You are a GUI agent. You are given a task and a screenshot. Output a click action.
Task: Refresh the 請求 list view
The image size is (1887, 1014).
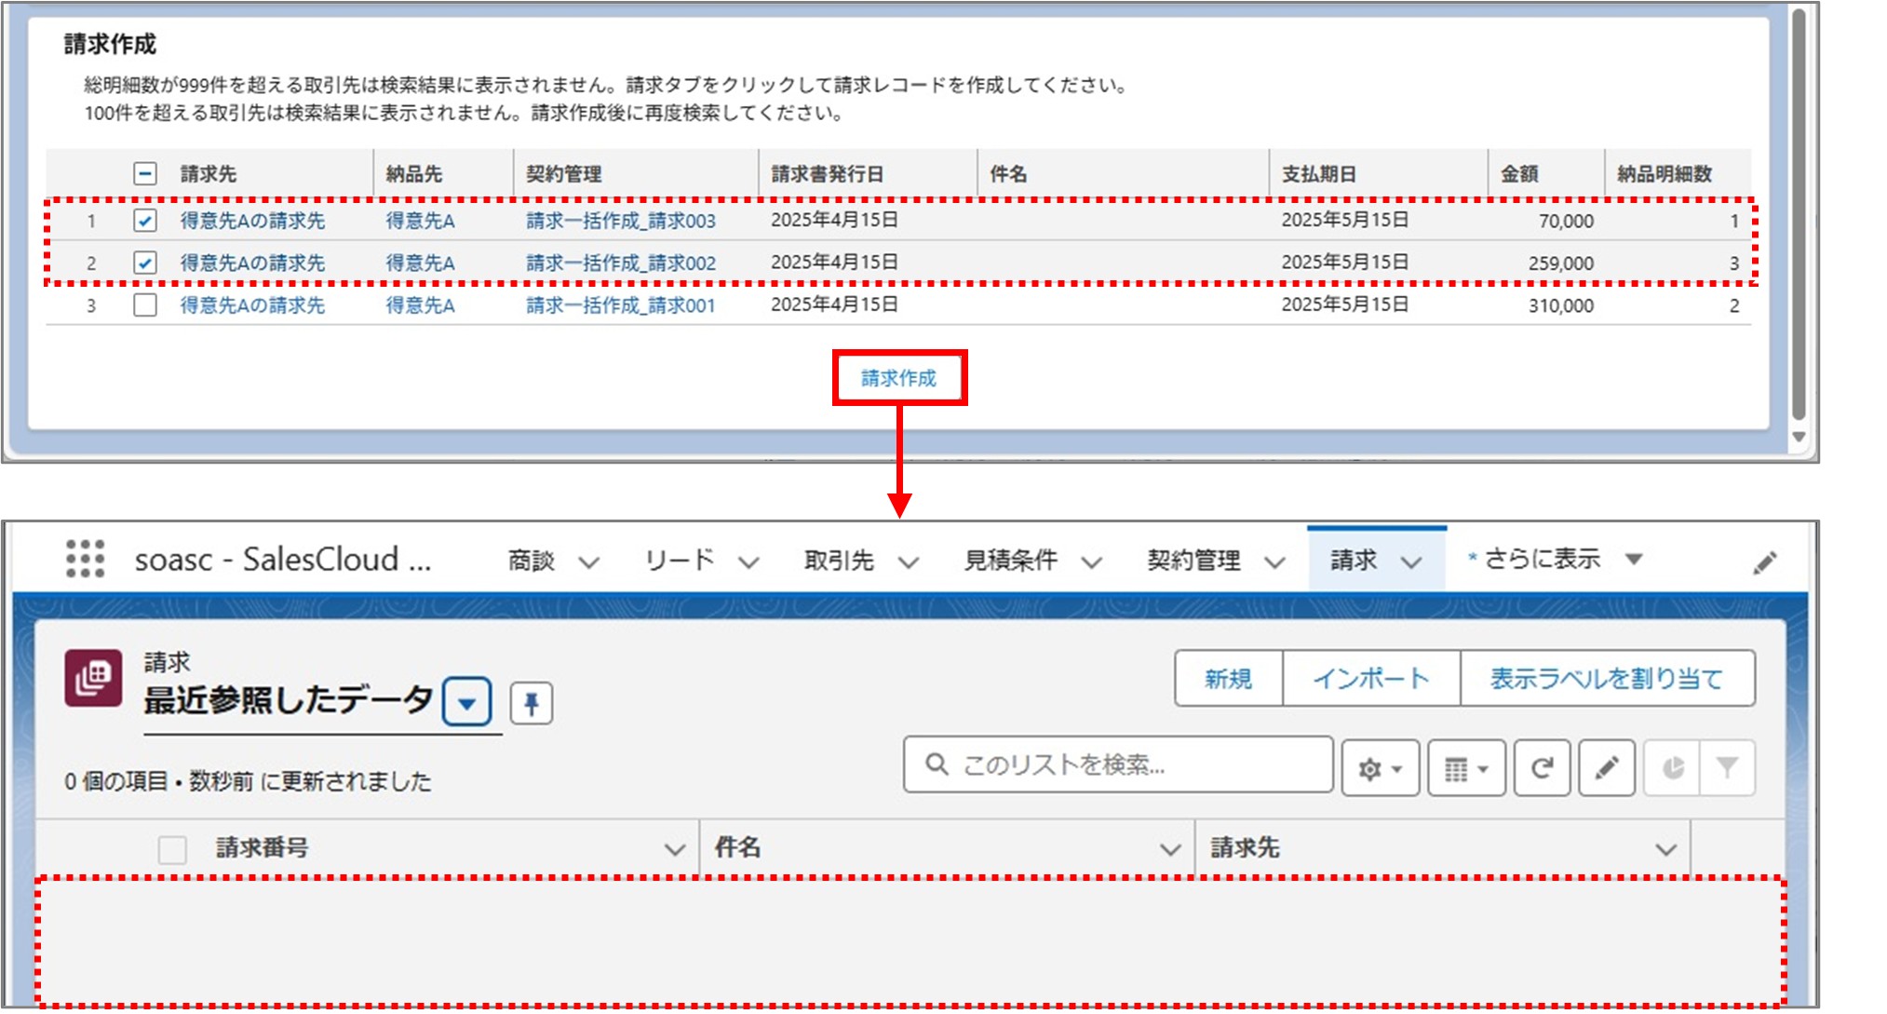(x=1542, y=767)
